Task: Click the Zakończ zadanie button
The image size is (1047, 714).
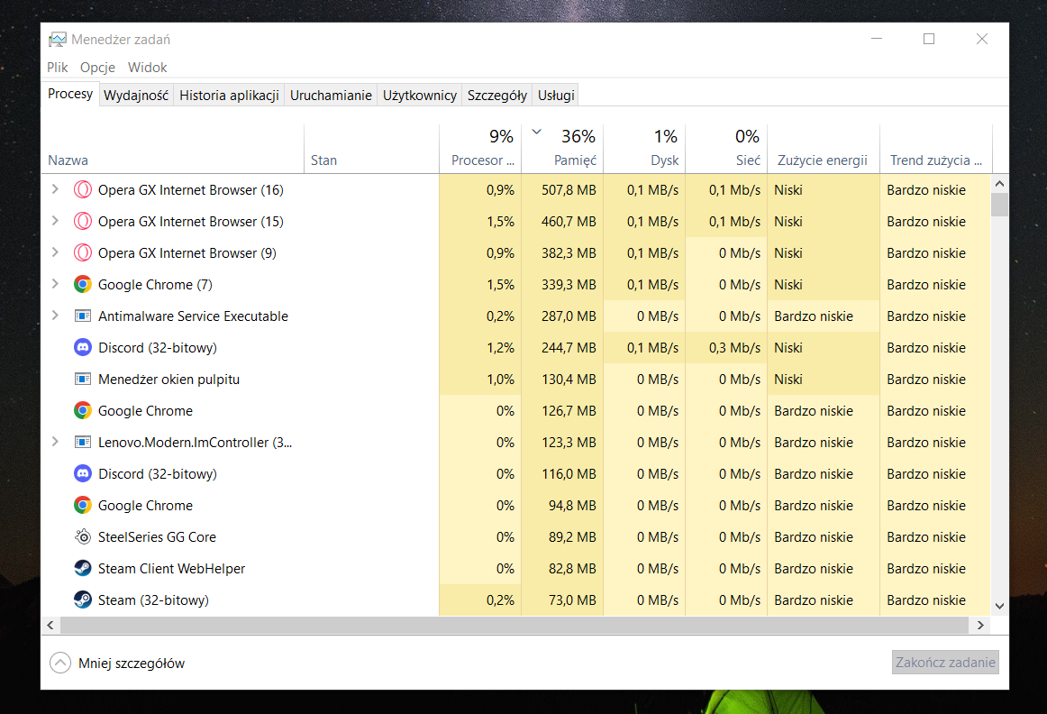Action: 945,663
